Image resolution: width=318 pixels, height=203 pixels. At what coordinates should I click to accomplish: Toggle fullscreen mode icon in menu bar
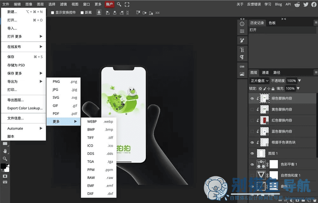127,4
